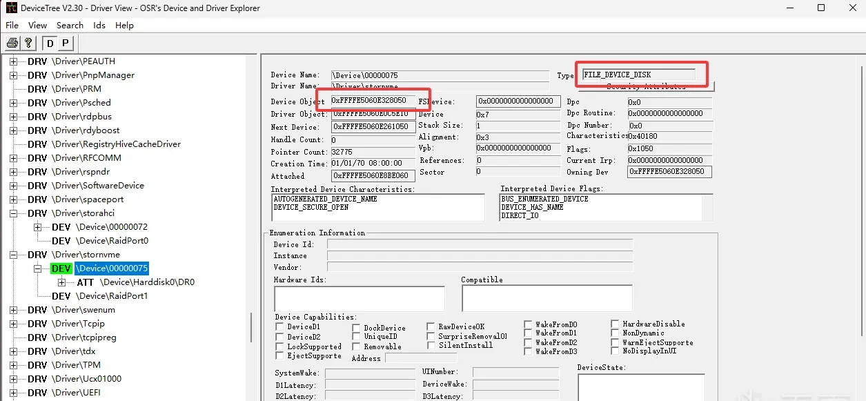Viewport: 866px width, 401px height.
Task: Expand the \Driver\PEAUTH node
Action: [13, 61]
